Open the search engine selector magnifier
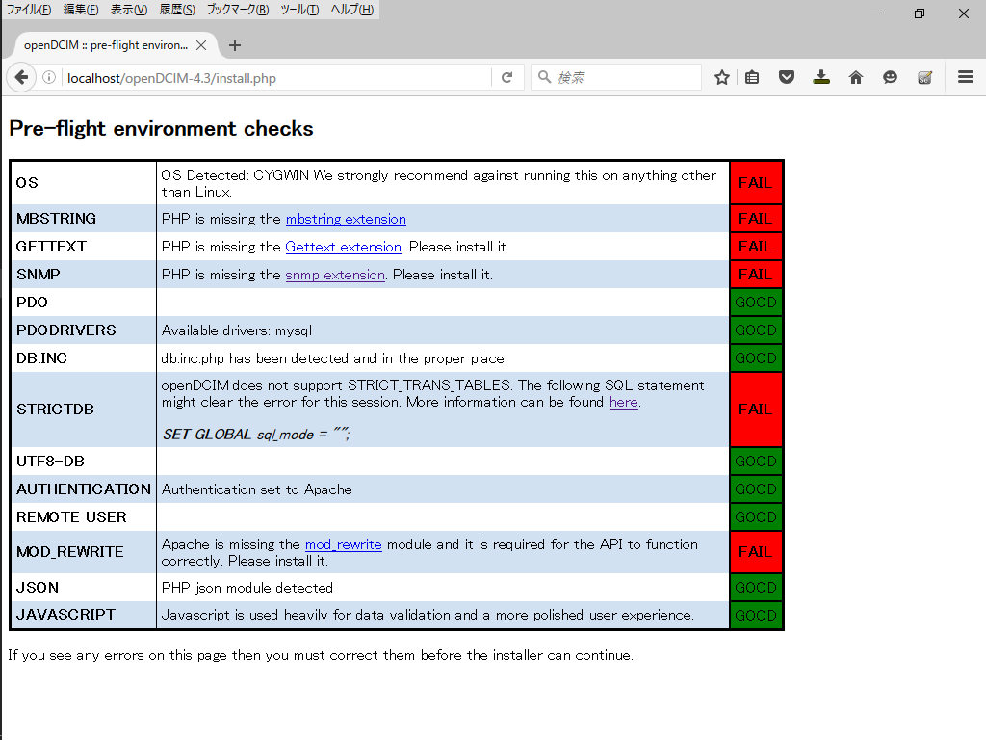 (545, 77)
